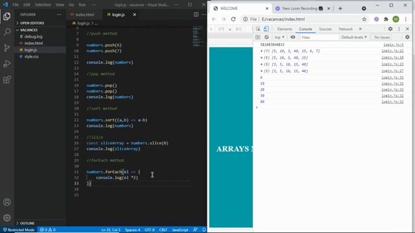This screenshot has height=233, width=415.
Task: Clear the console
Action: pos(267,38)
